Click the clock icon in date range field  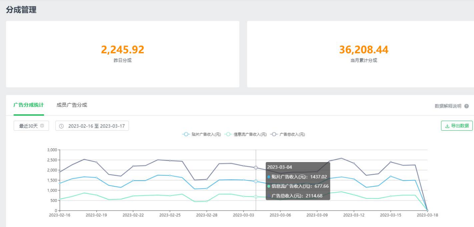pos(61,126)
